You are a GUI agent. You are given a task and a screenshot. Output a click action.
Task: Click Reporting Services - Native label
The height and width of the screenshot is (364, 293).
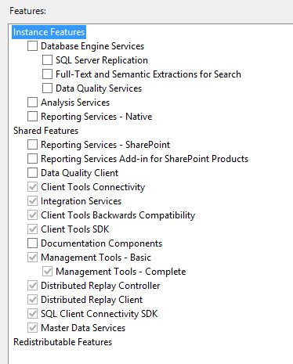coord(96,117)
